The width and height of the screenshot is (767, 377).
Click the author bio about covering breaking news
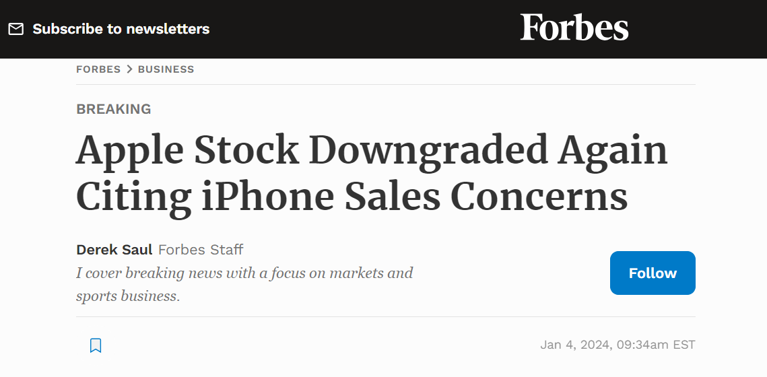(244, 284)
